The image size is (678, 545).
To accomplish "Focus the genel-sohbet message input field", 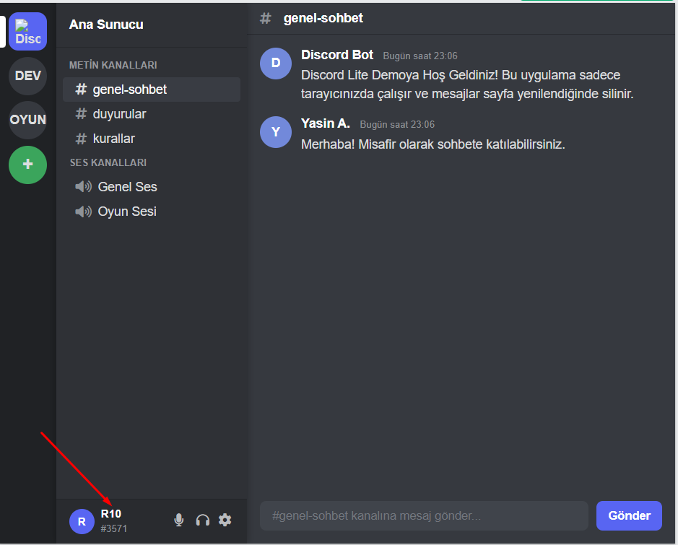I will 424,515.
